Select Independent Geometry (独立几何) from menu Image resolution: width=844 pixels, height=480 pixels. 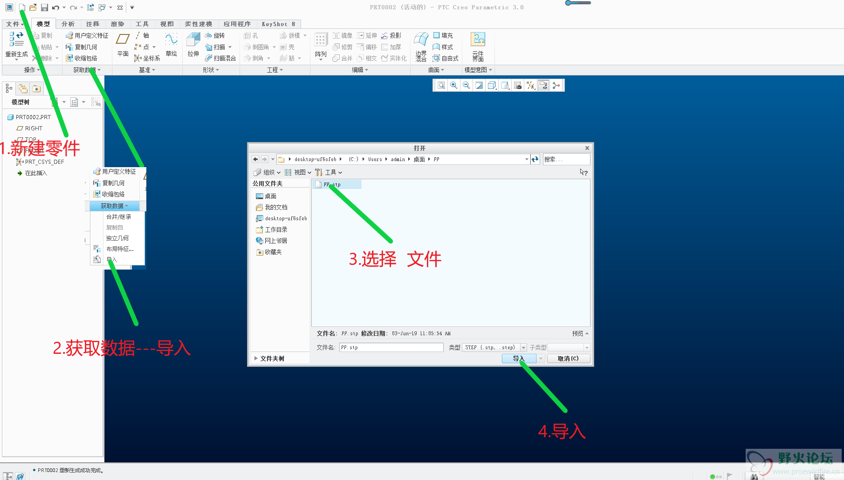click(117, 238)
